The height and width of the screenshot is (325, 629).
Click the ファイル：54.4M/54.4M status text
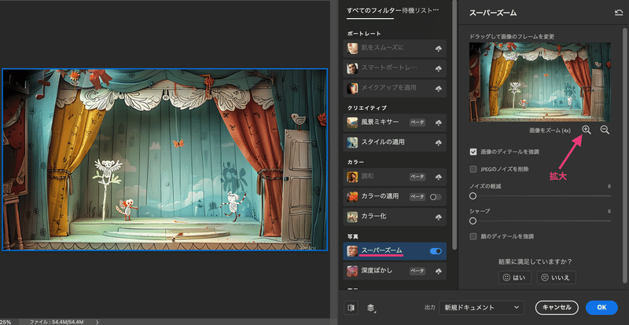pyautogui.click(x=56, y=322)
